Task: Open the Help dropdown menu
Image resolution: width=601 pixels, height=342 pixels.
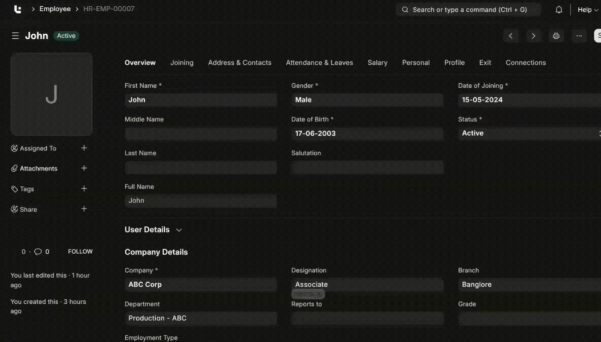Action: point(587,10)
